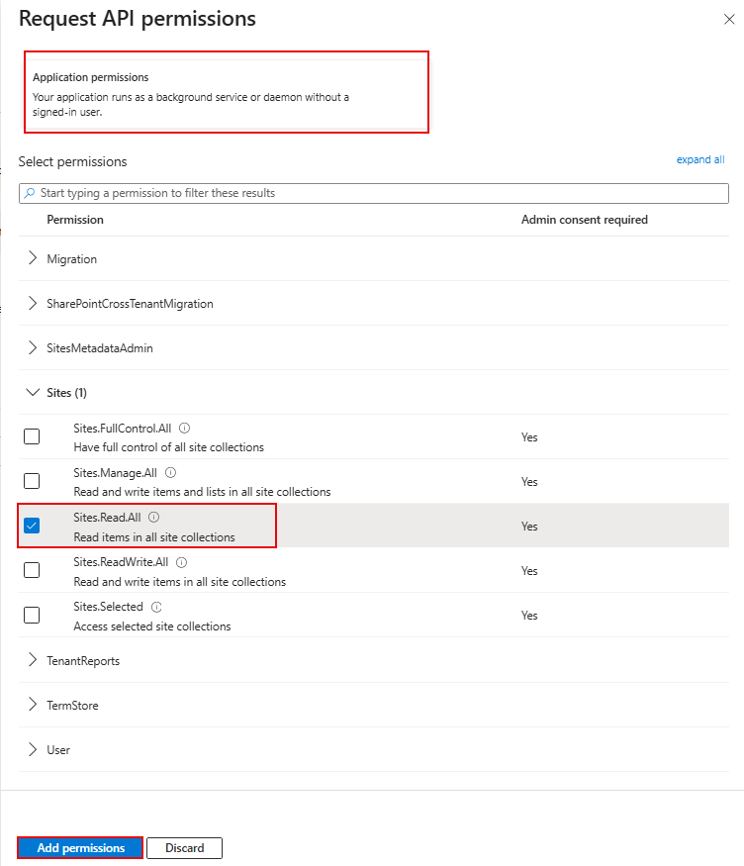This screenshot has width=744, height=866.
Task: Click info icon next to Sites.Selected
Action: point(156,607)
